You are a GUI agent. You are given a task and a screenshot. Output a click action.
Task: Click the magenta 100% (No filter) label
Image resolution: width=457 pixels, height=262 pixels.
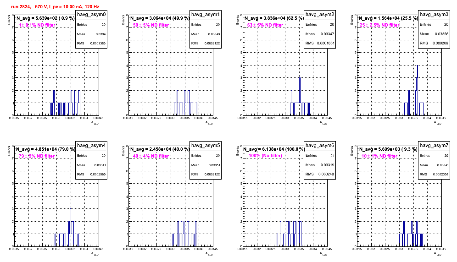pos(266,156)
